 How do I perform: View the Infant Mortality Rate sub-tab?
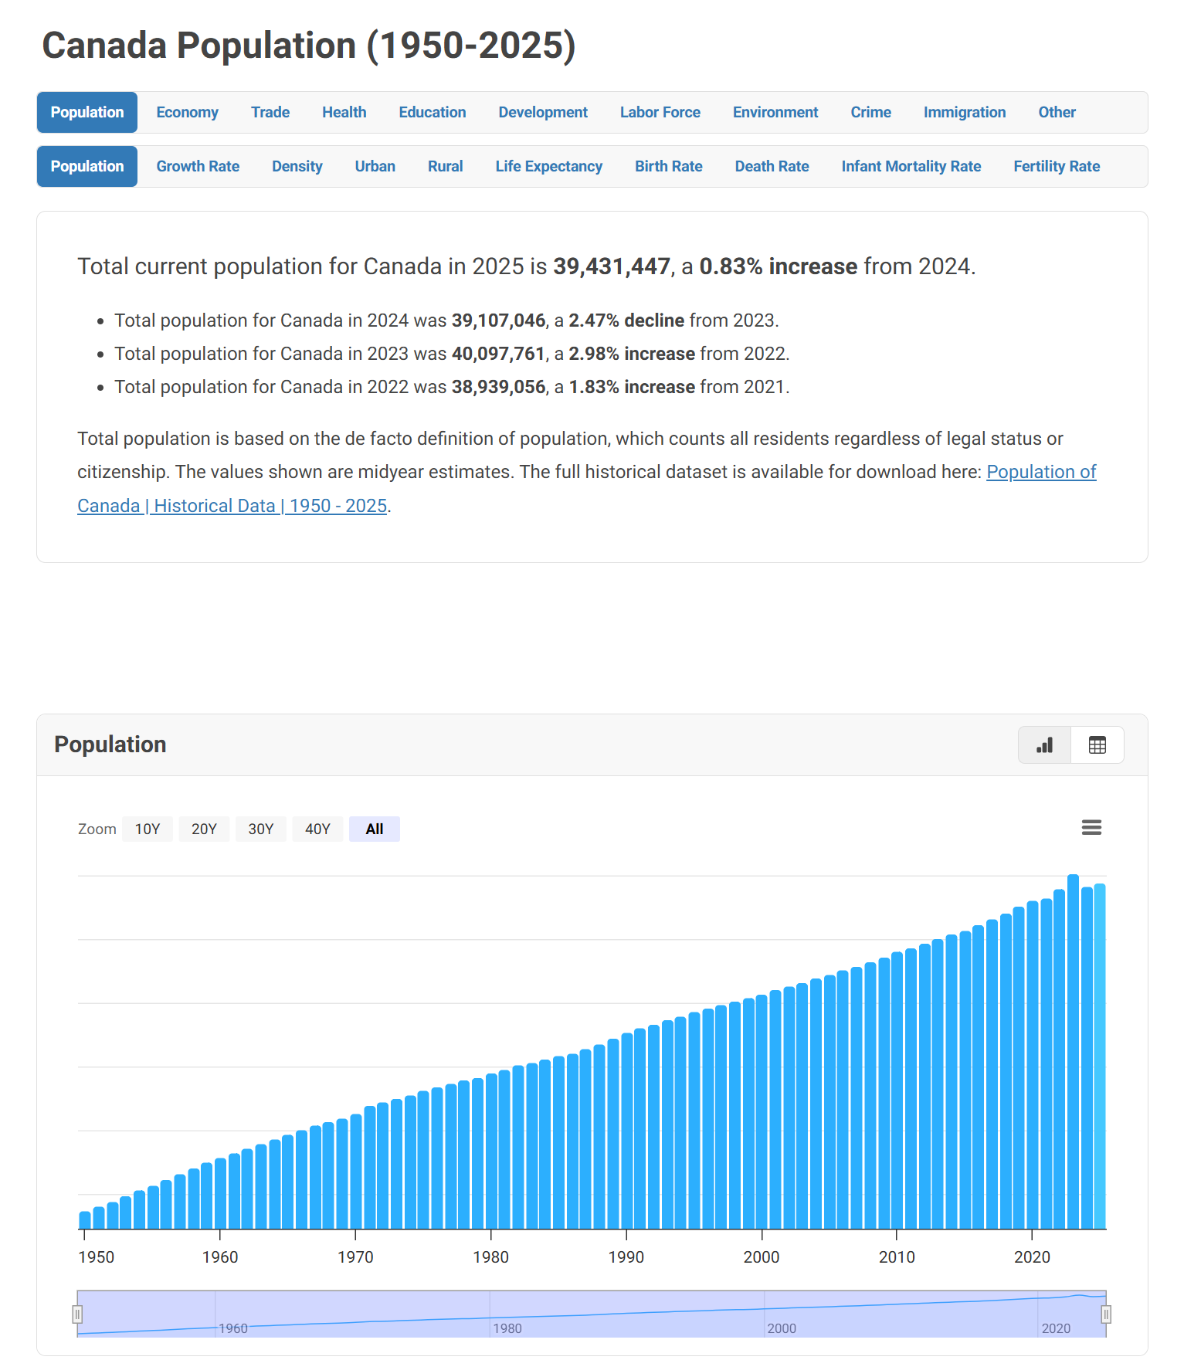tap(911, 166)
